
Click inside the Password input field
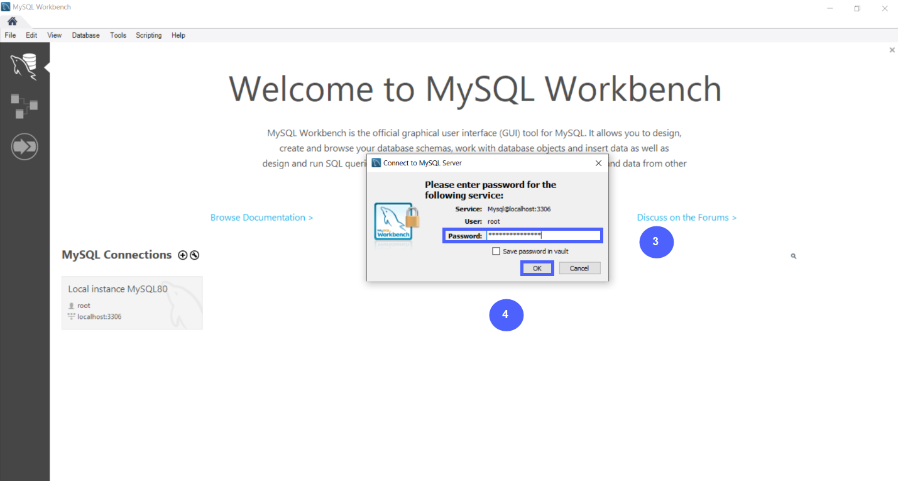coord(544,235)
